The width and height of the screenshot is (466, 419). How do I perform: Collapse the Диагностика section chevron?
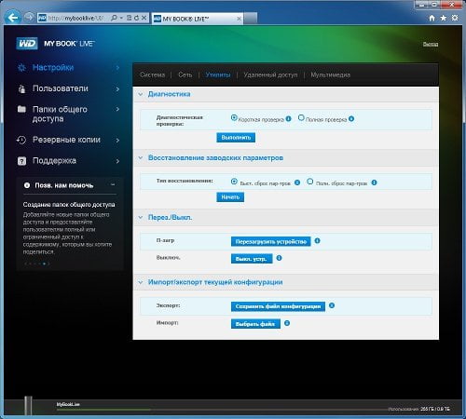pyautogui.click(x=141, y=94)
